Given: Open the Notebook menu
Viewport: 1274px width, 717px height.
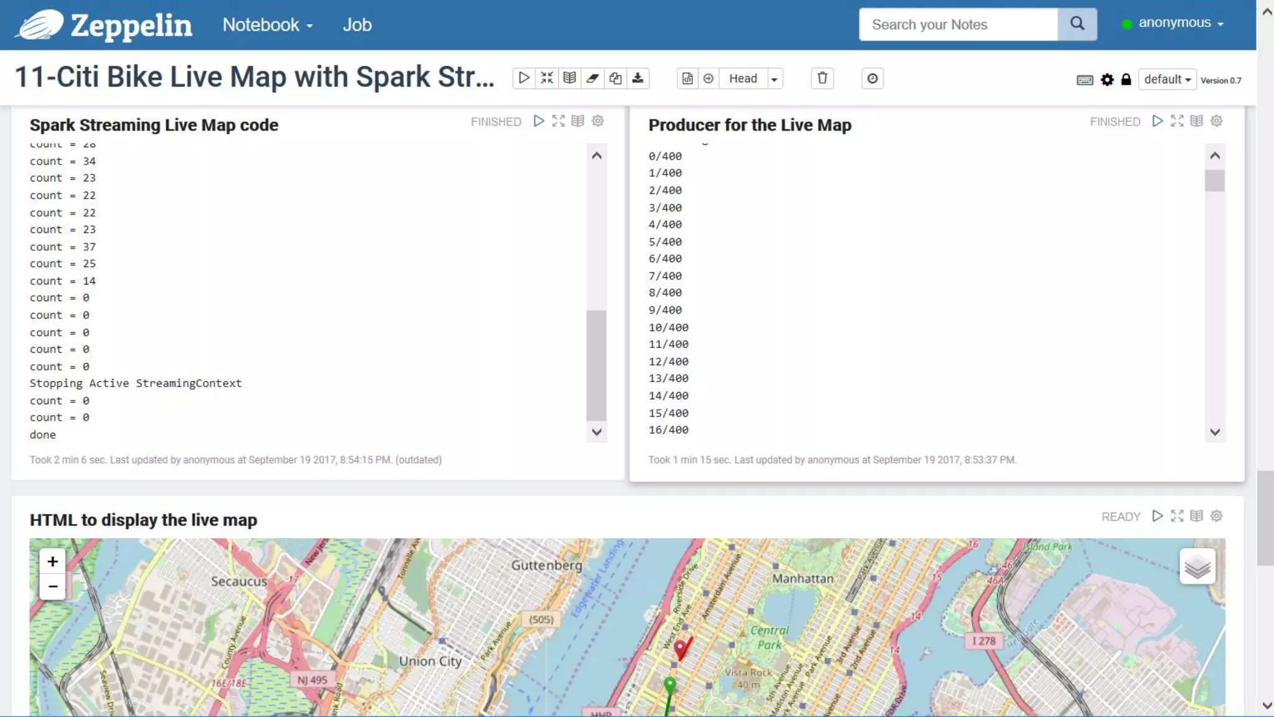Looking at the screenshot, I should [267, 25].
